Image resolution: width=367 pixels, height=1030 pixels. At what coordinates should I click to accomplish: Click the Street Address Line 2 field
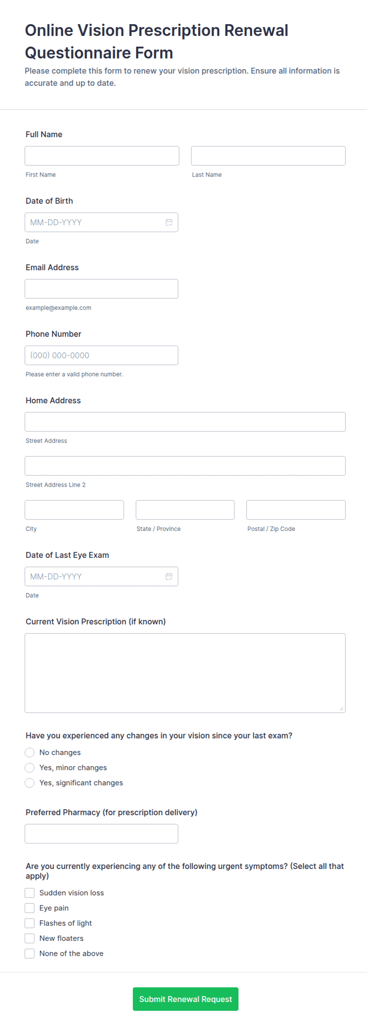(185, 466)
